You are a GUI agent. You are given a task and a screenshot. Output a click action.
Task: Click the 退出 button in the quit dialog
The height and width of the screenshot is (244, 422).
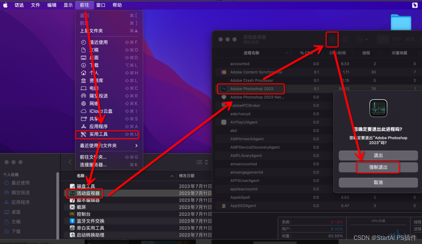[x=378, y=155]
